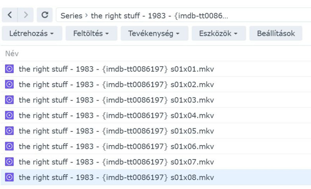Click the video icon of s01x07.mkv
This screenshot has height=189, width=311.
(x=9, y=162)
